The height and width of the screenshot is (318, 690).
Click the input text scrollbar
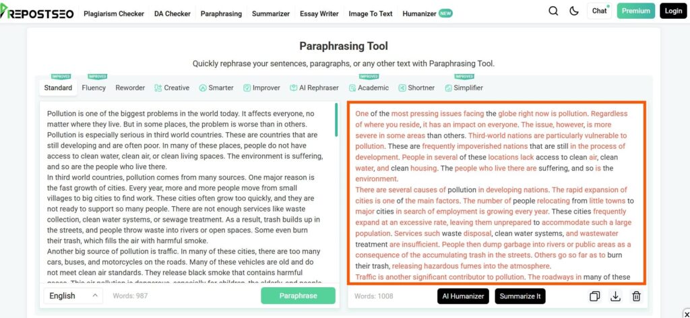(336, 119)
